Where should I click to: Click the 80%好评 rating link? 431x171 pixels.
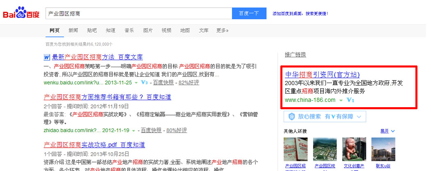click(x=177, y=130)
